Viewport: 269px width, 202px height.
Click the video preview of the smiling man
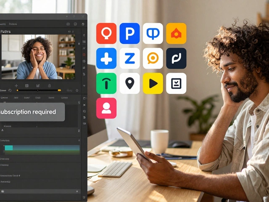point(38,57)
